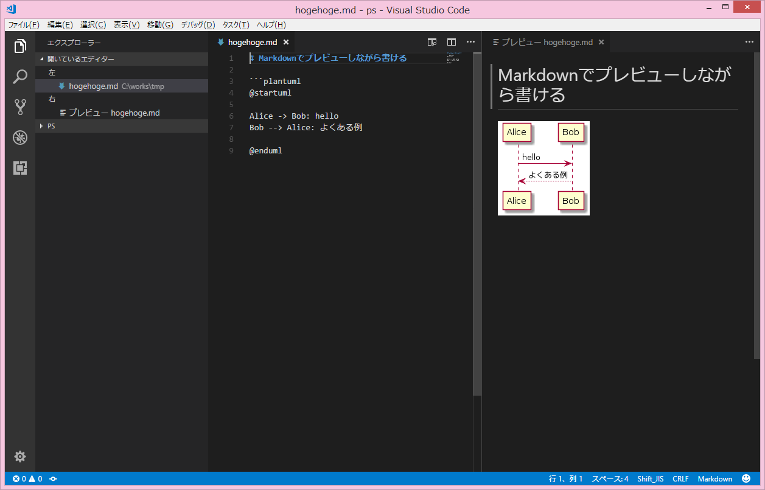This screenshot has width=765, height=490.
Task: Close the プレビュー hogehoge.md tab
Action: click(601, 42)
